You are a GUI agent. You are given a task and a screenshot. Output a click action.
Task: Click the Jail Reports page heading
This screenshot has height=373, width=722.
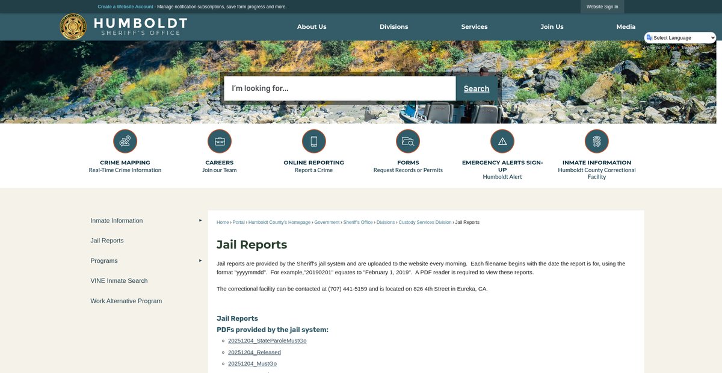tap(252, 245)
